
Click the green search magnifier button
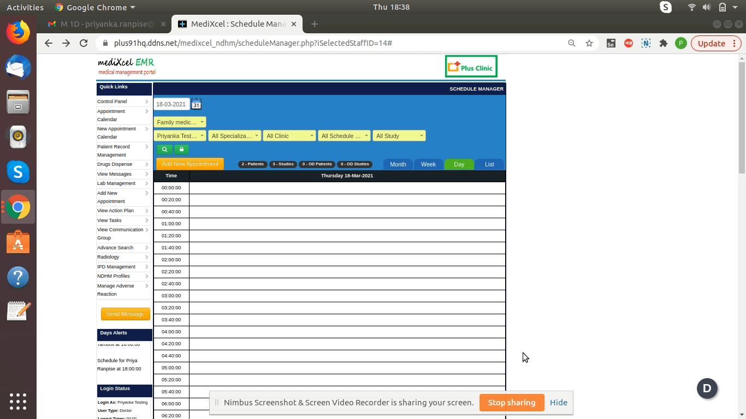[x=164, y=149]
